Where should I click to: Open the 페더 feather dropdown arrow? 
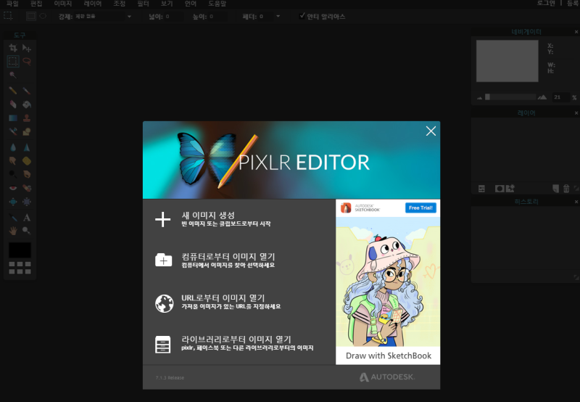click(278, 16)
